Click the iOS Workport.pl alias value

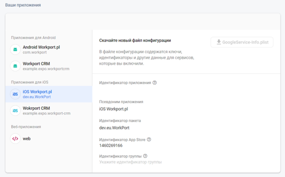click(x=113, y=109)
